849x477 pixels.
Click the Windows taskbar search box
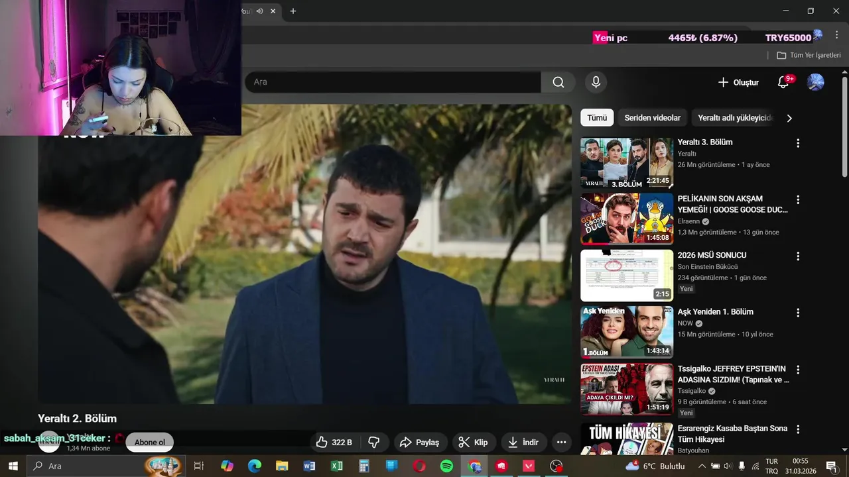pos(106,466)
